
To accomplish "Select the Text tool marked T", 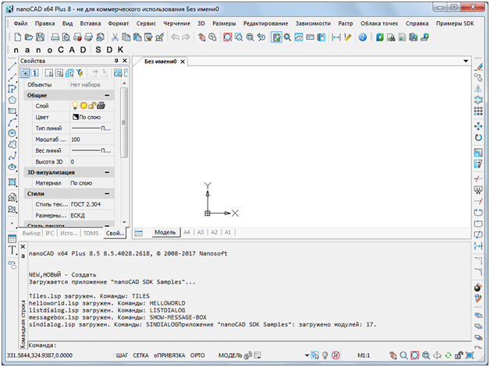I will pos(12,250).
